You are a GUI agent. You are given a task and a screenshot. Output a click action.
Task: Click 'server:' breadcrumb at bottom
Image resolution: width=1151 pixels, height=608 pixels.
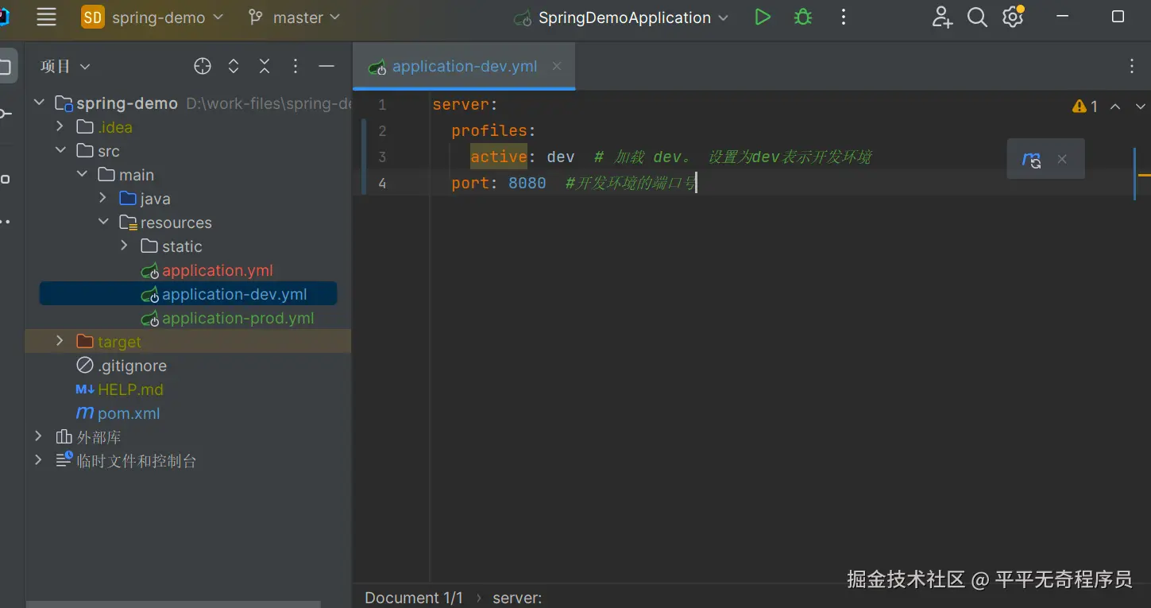tap(517, 598)
